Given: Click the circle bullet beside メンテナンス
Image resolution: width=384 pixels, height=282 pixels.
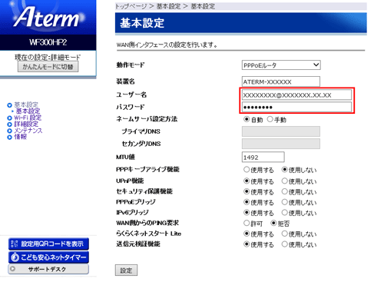Looking at the screenshot, I should (x=9, y=131).
